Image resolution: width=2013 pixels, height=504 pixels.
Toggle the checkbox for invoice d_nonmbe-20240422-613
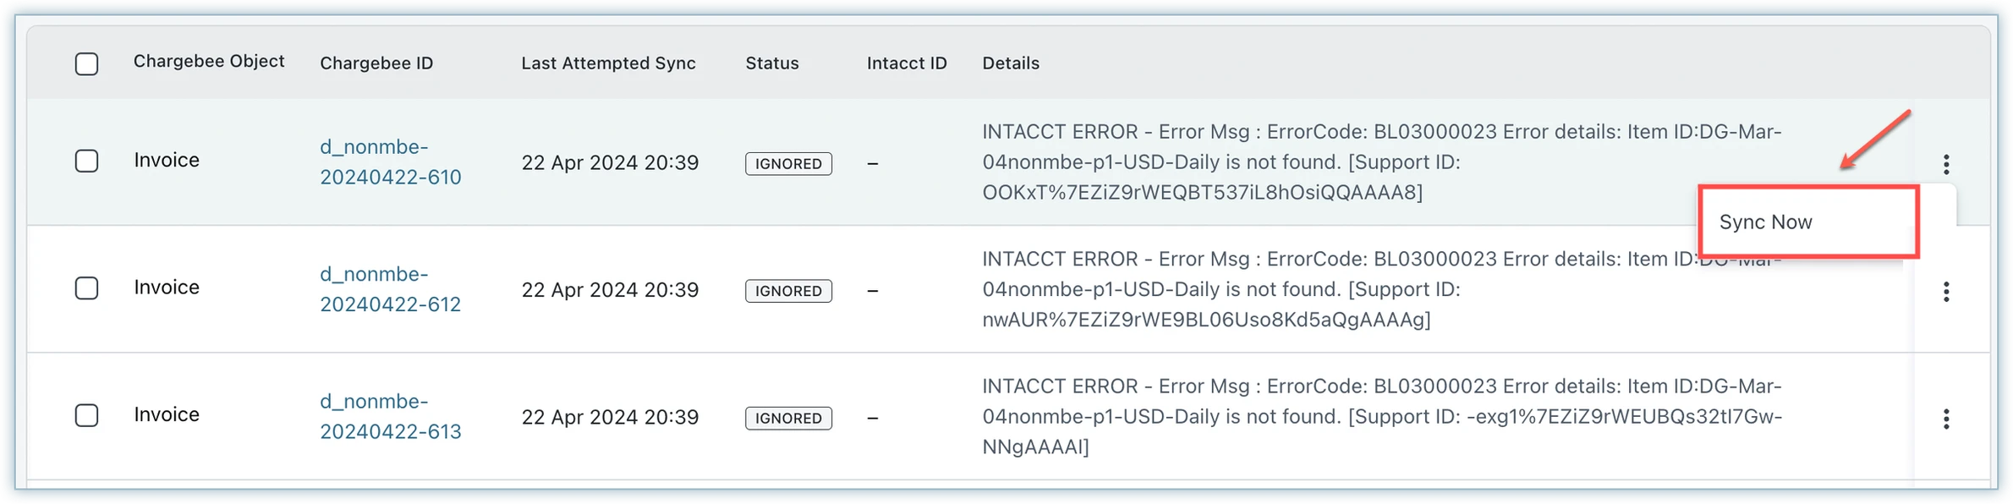(87, 415)
